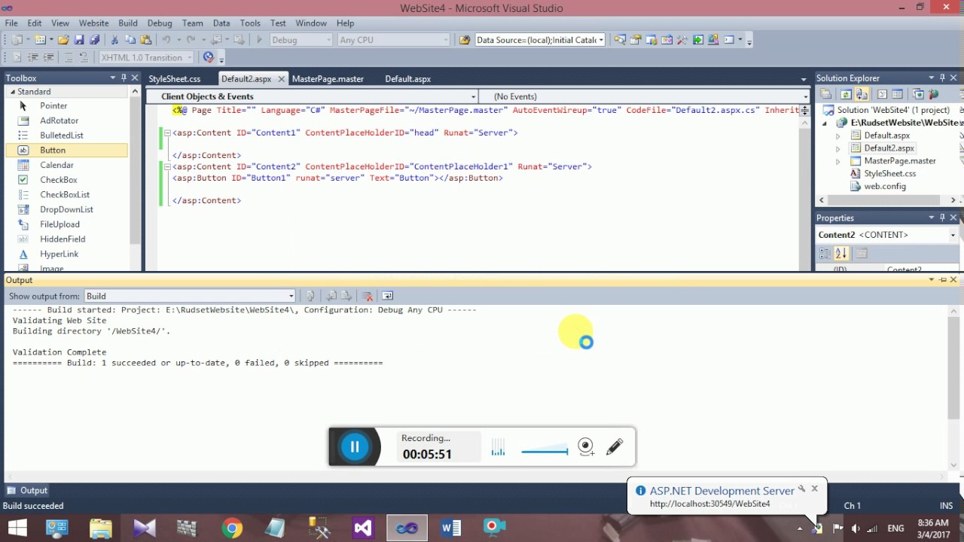
Task: Click the target schema validation icon with red check
Action: click(x=209, y=57)
